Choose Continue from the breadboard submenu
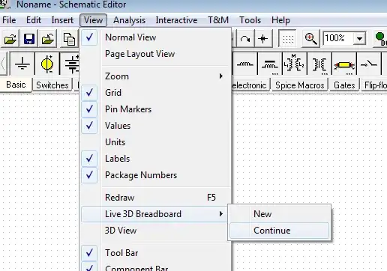The image size is (387, 271). [x=280, y=231]
